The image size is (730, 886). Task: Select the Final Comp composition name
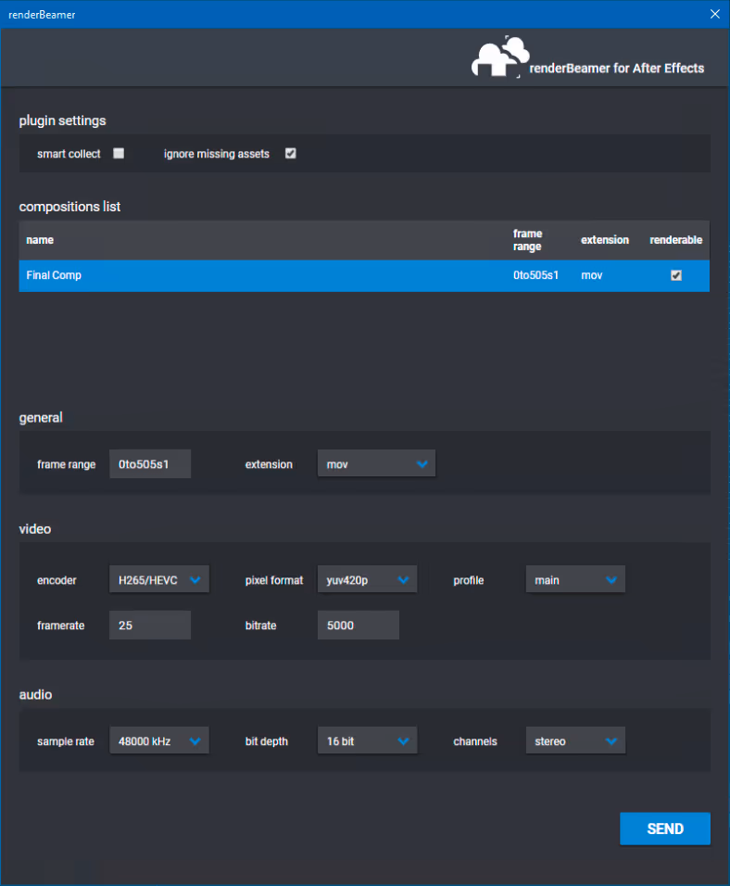tap(54, 275)
